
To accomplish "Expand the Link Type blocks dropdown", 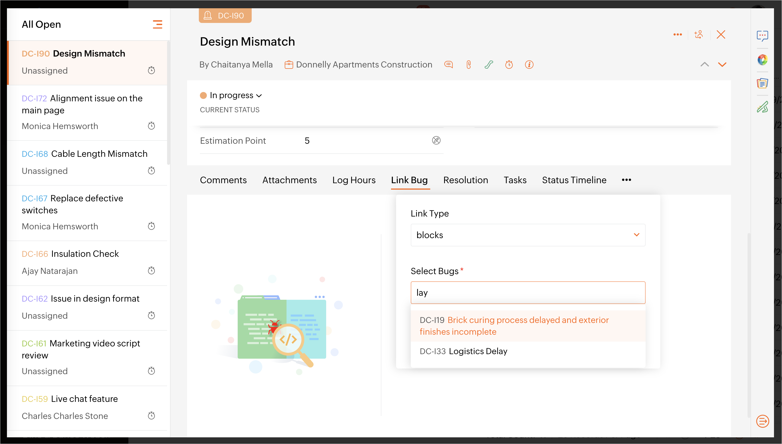I will coord(528,235).
